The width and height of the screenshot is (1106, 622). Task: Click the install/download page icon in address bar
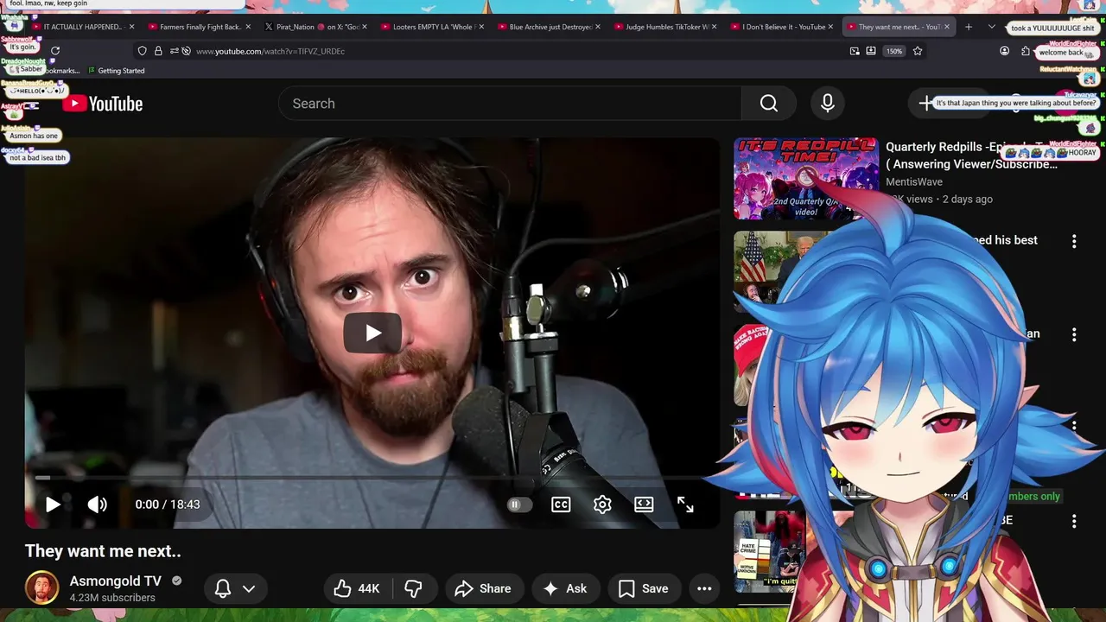tap(871, 51)
